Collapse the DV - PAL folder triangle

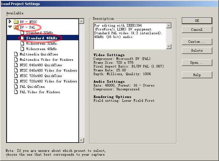10,27
